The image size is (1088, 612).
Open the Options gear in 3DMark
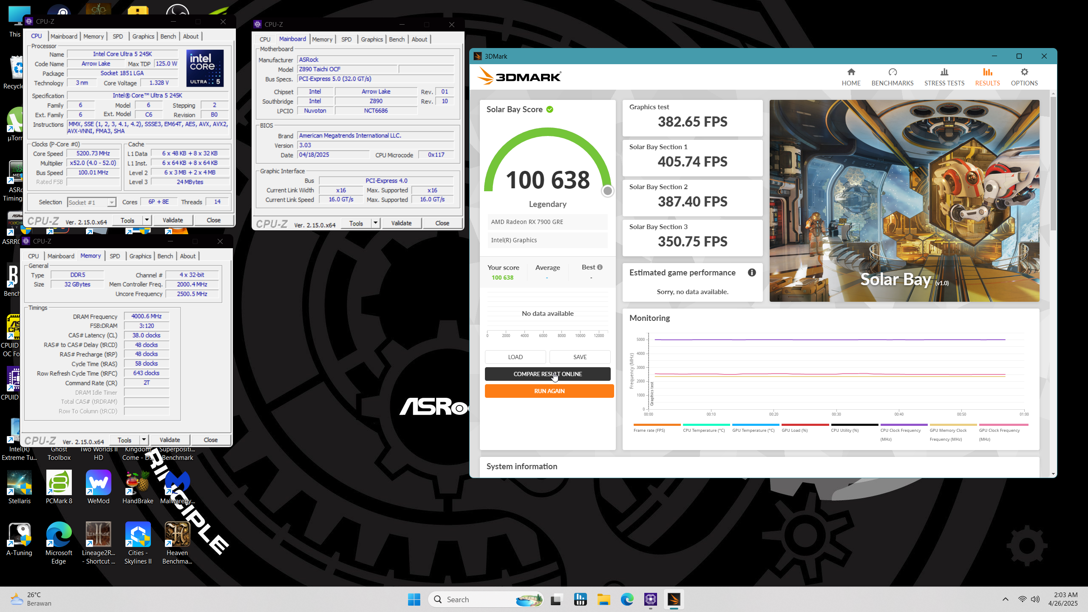[x=1024, y=72]
